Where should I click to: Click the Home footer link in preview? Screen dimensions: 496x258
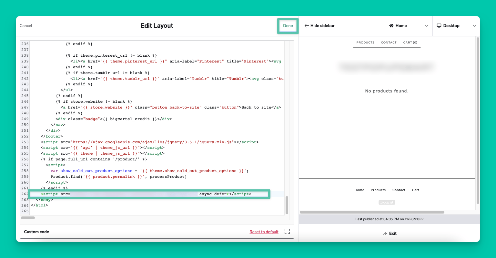(359, 190)
